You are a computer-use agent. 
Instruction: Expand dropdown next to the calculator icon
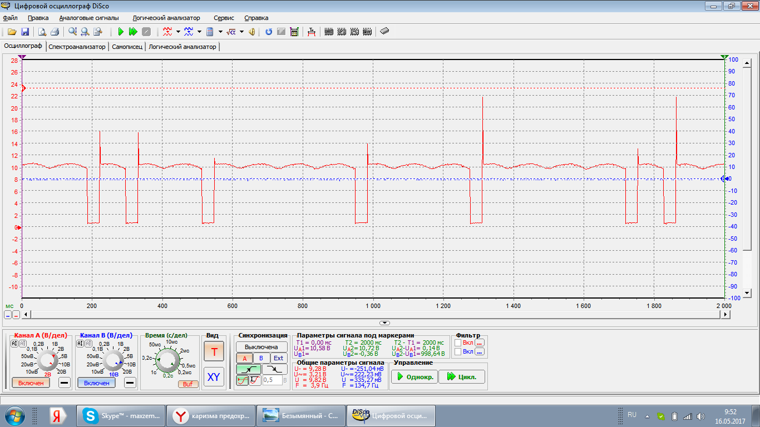coord(220,32)
